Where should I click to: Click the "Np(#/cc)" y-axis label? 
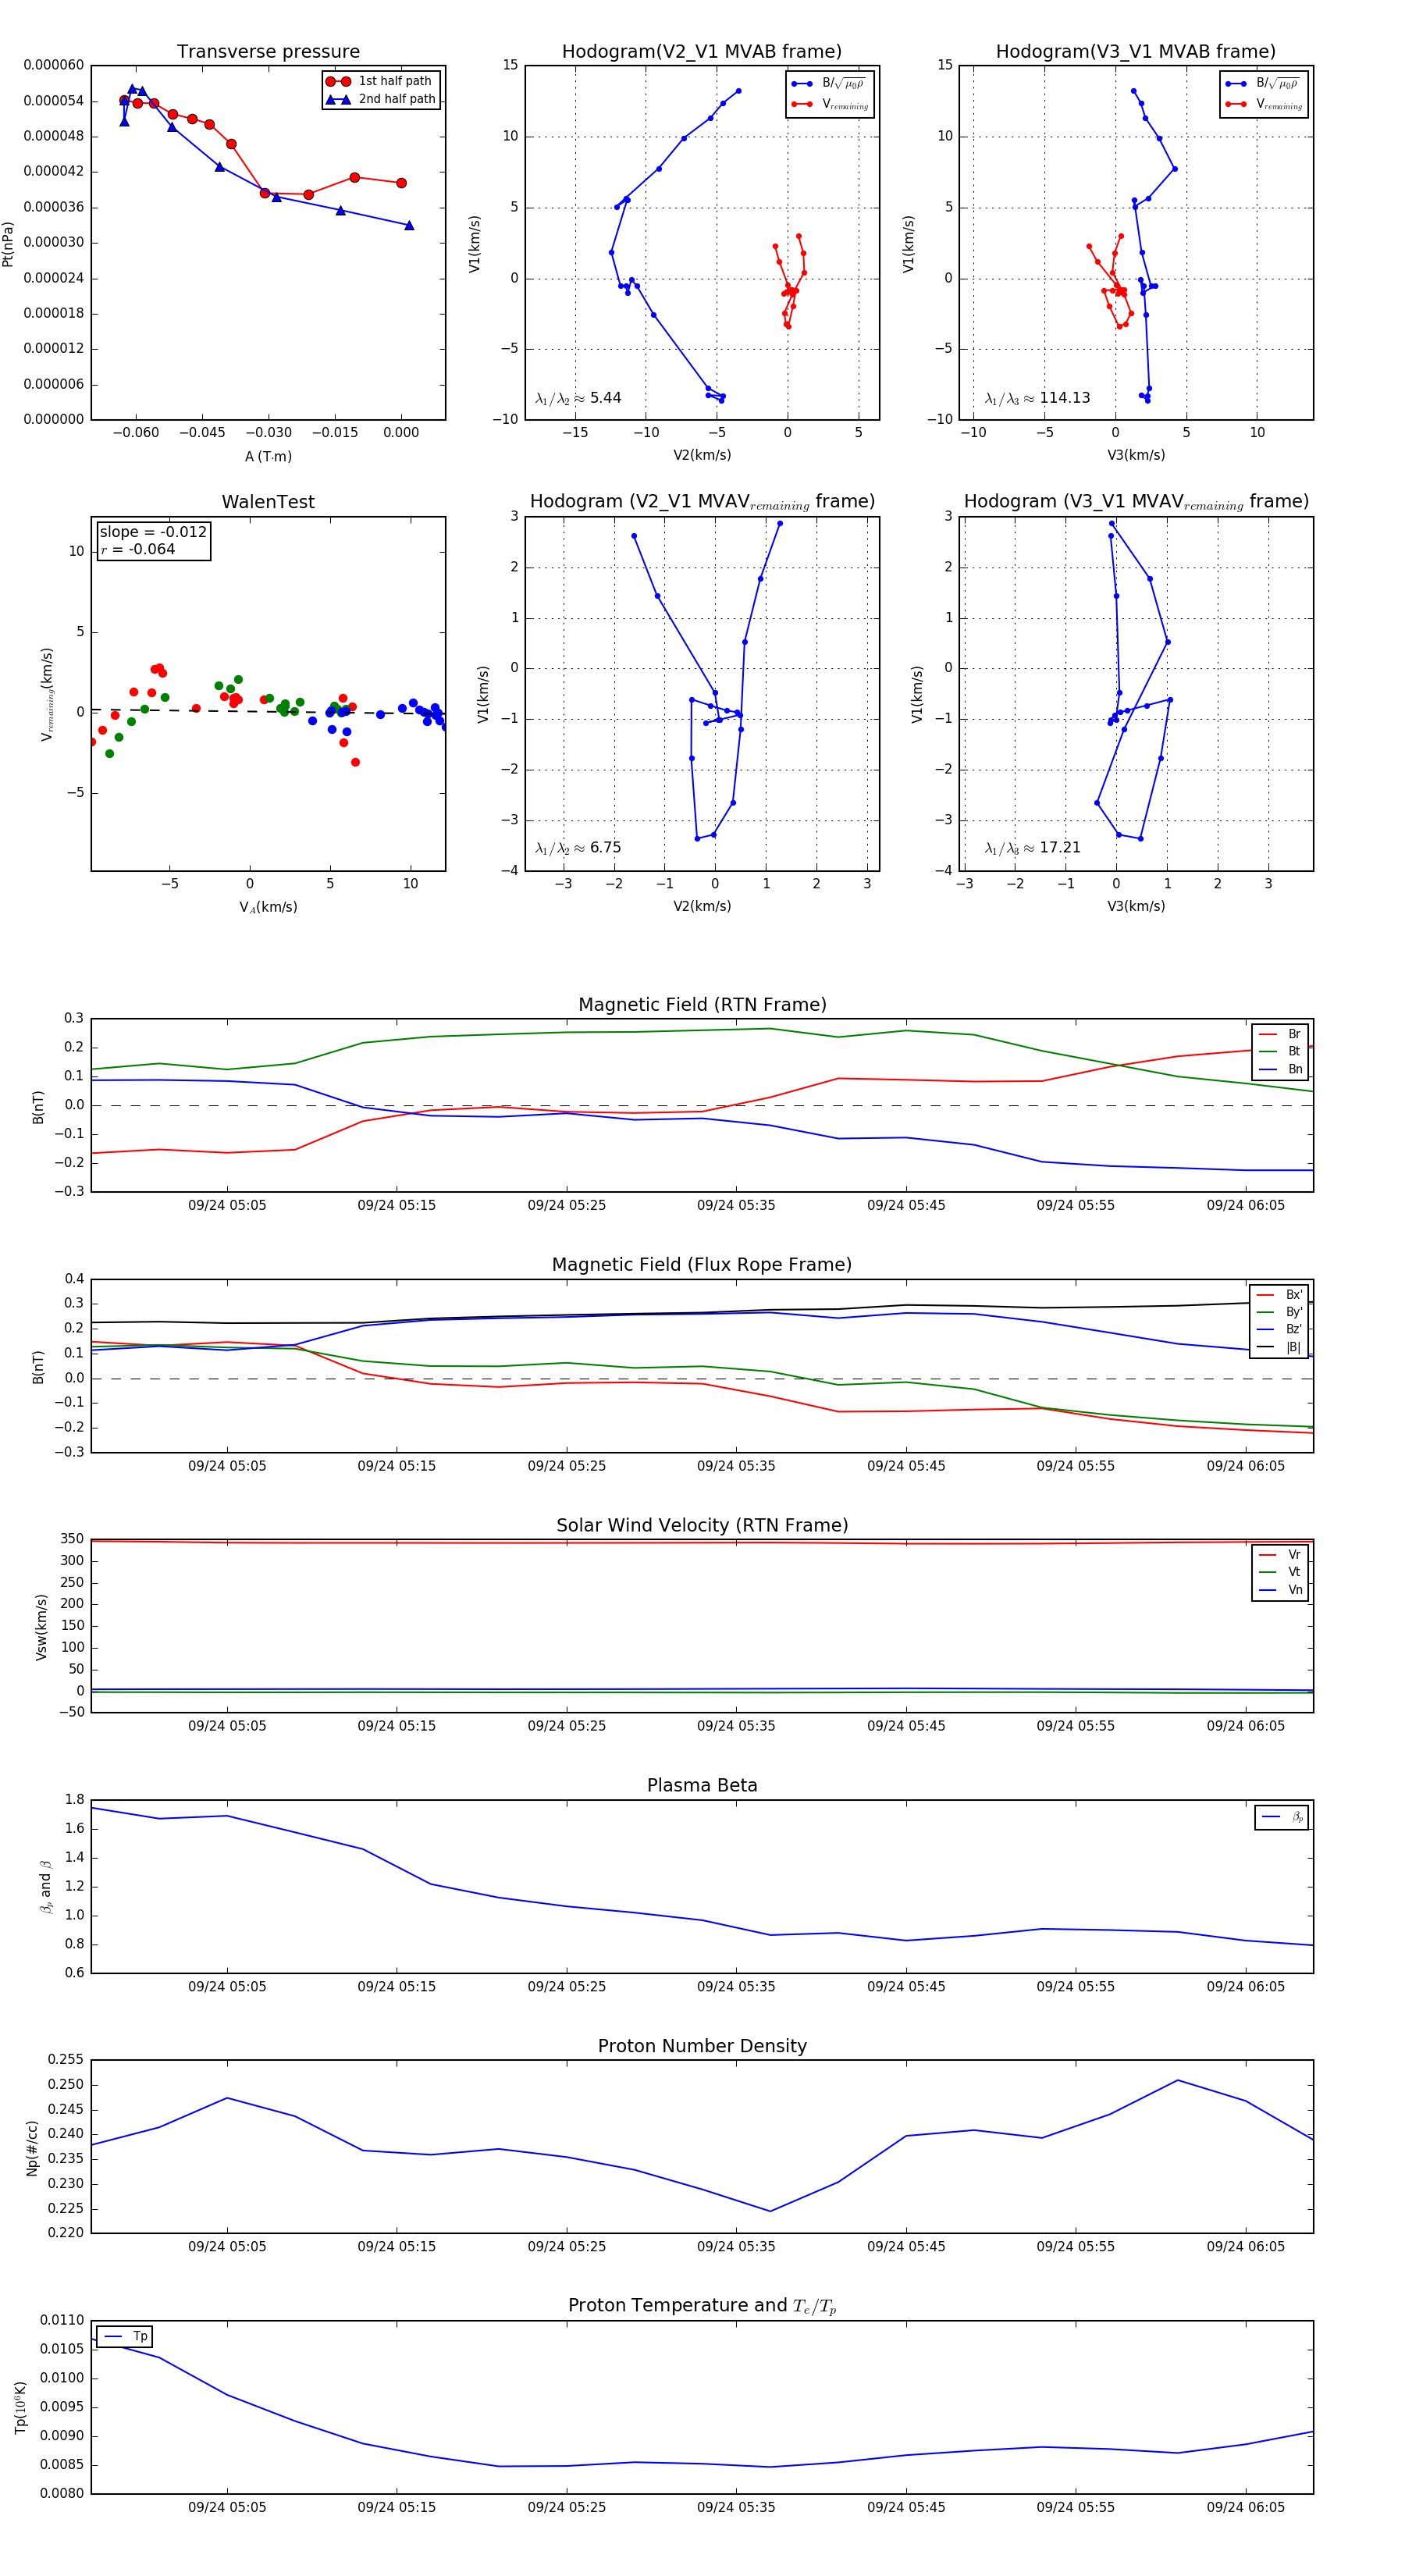click(32, 2148)
